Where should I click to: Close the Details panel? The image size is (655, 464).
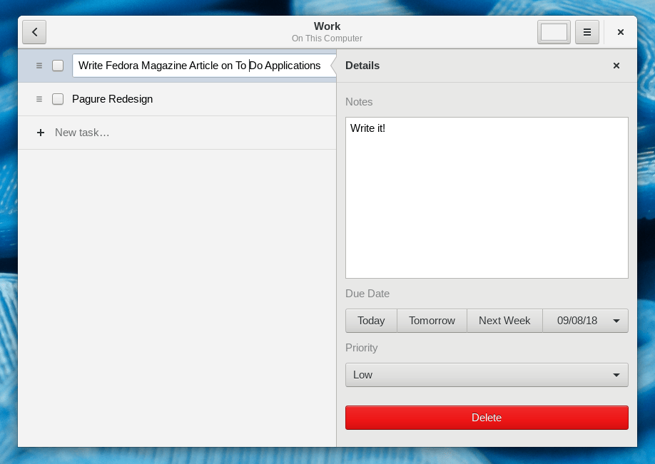pyautogui.click(x=616, y=66)
